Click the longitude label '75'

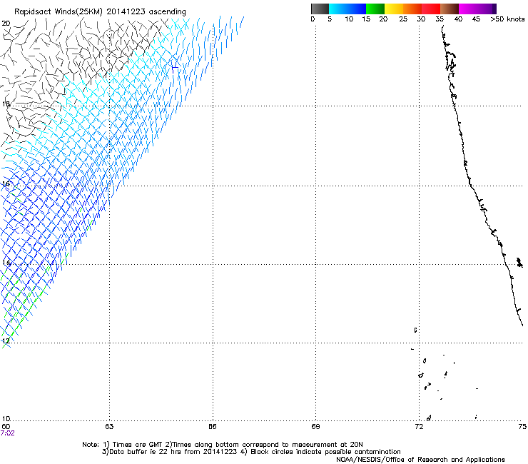tap(522, 427)
